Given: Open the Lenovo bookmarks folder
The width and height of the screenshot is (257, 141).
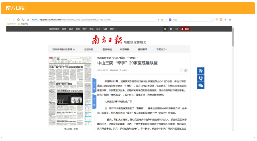Looking at the screenshot, I should click(x=12, y=24).
